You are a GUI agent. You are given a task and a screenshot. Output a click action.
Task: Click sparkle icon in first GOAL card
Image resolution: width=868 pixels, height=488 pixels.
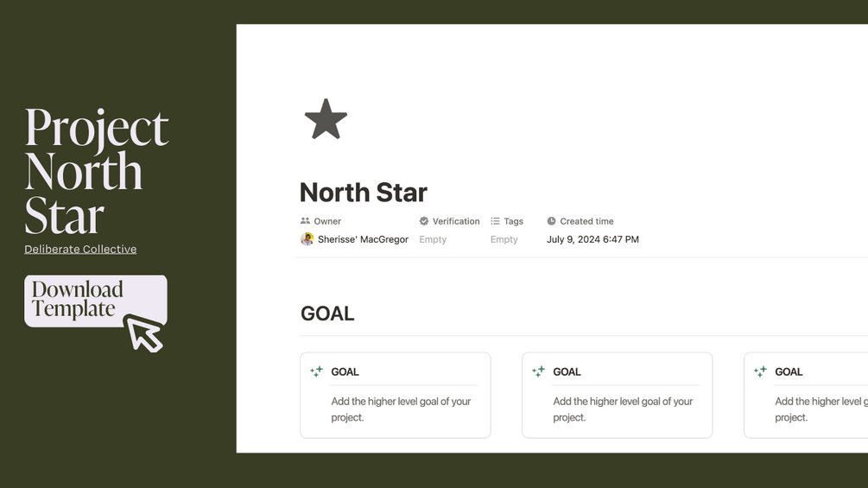(317, 371)
